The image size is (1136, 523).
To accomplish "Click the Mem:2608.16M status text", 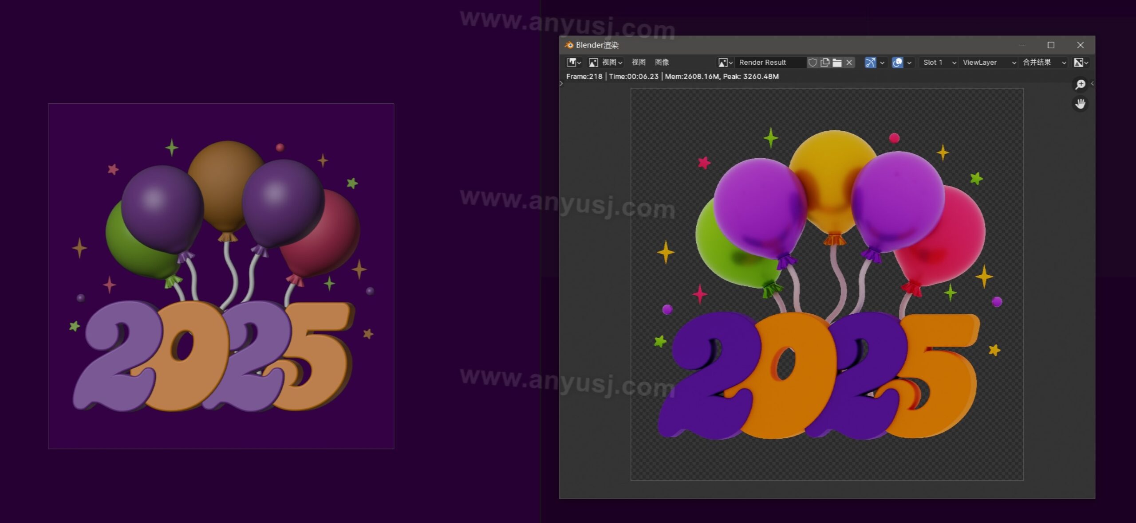I will tap(692, 76).
